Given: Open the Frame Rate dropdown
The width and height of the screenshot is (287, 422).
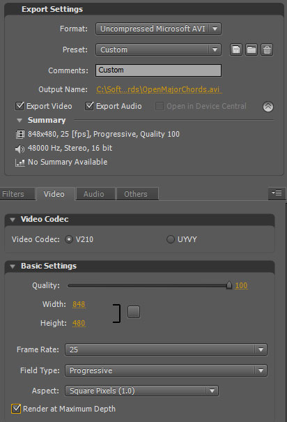Looking at the screenshot, I should coord(166,349).
